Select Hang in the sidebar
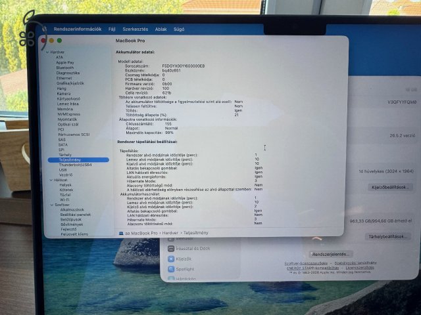The height and width of the screenshot is (315, 421). [61, 89]
